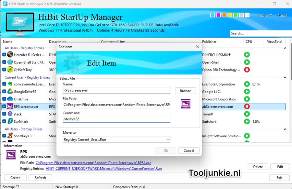The image size is (292, 189).
Task: Click the OneDrive cloud icon
Action: [x=10, y=99]
